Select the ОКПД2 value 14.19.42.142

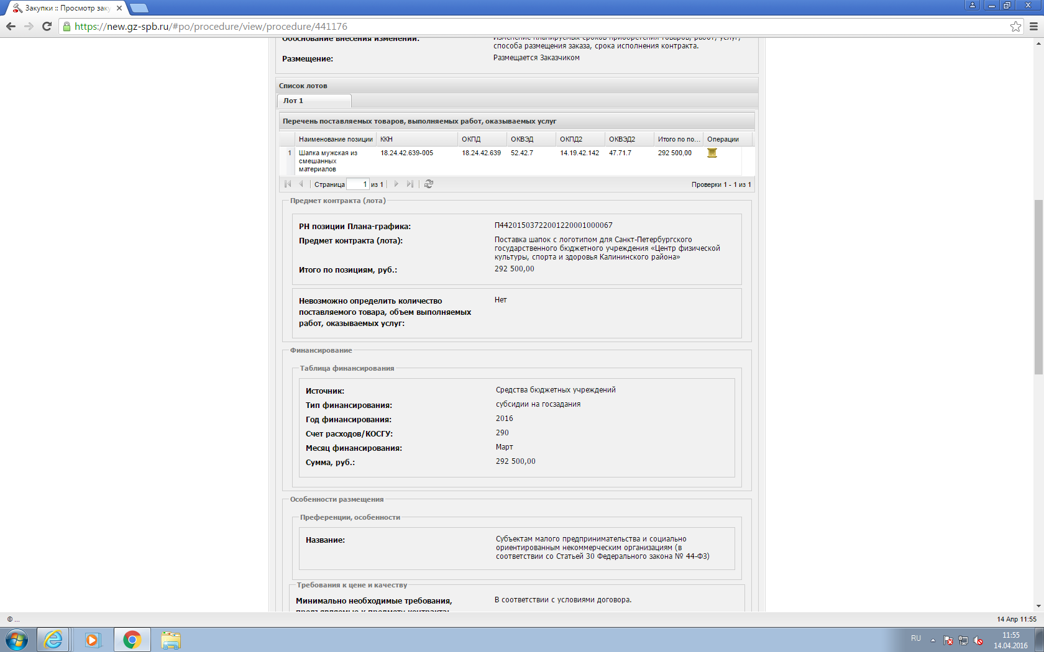coord(580,153)
